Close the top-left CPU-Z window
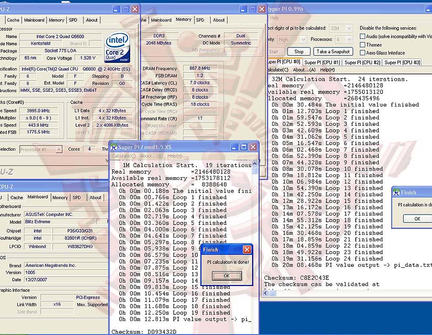Viewport: 432px width, 335px height. coord(135,9)
